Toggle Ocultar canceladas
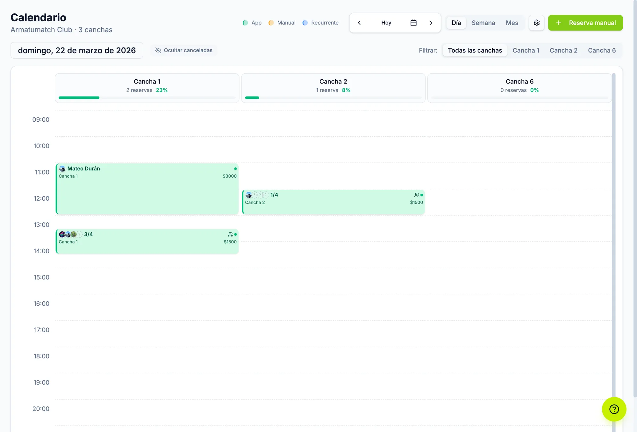This screenshot has width=637, height=432. (184, 50)
